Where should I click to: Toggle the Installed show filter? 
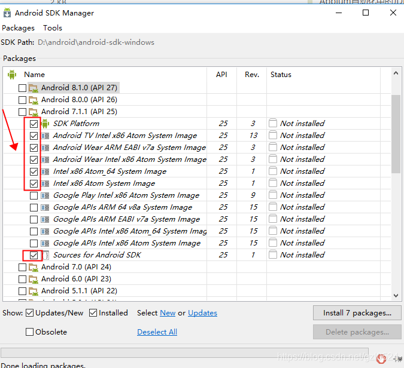(x=93, y=313)
